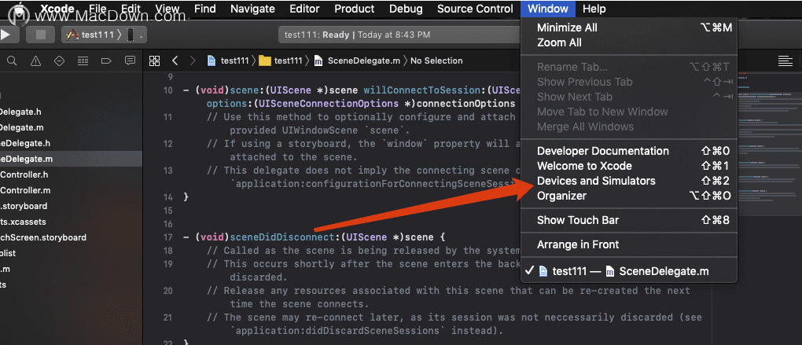Click test111 project in jump bar
The height and width of the screenshot is (345, 802).
click(227, 61)
